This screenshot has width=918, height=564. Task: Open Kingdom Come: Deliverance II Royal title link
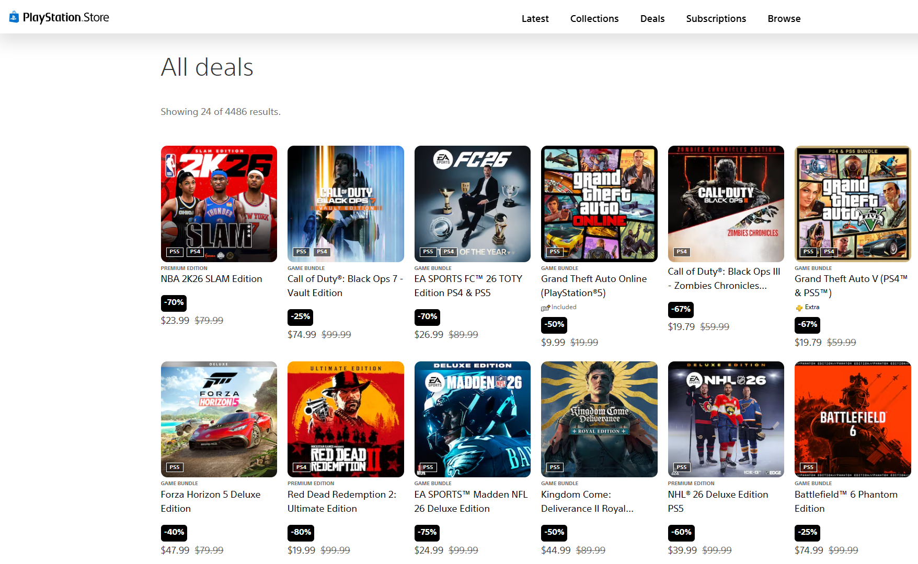(587, 501)
